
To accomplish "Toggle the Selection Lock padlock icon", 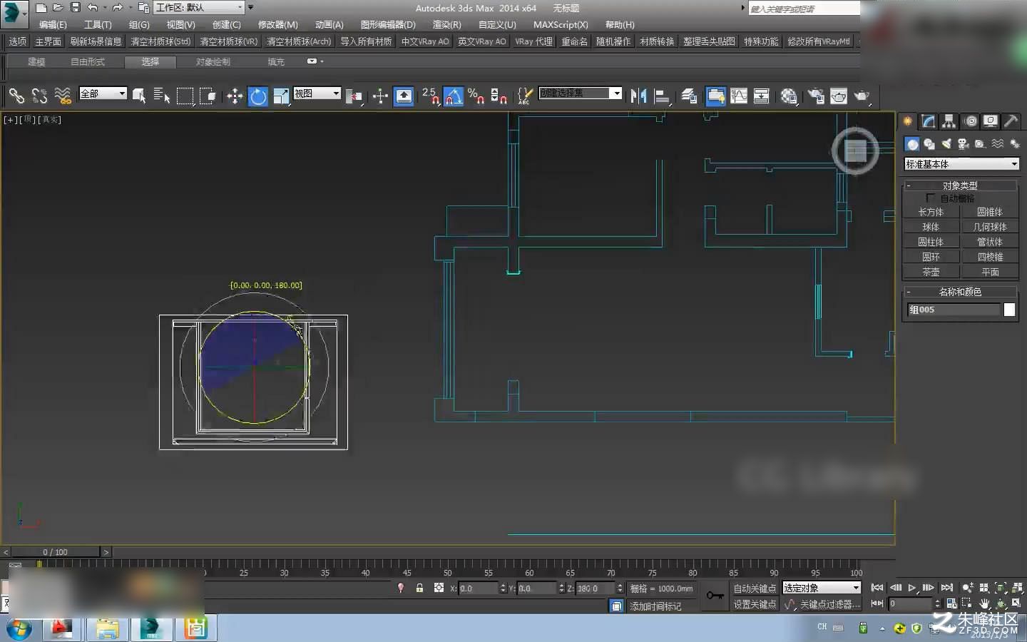I will click(x=419, y=588).
